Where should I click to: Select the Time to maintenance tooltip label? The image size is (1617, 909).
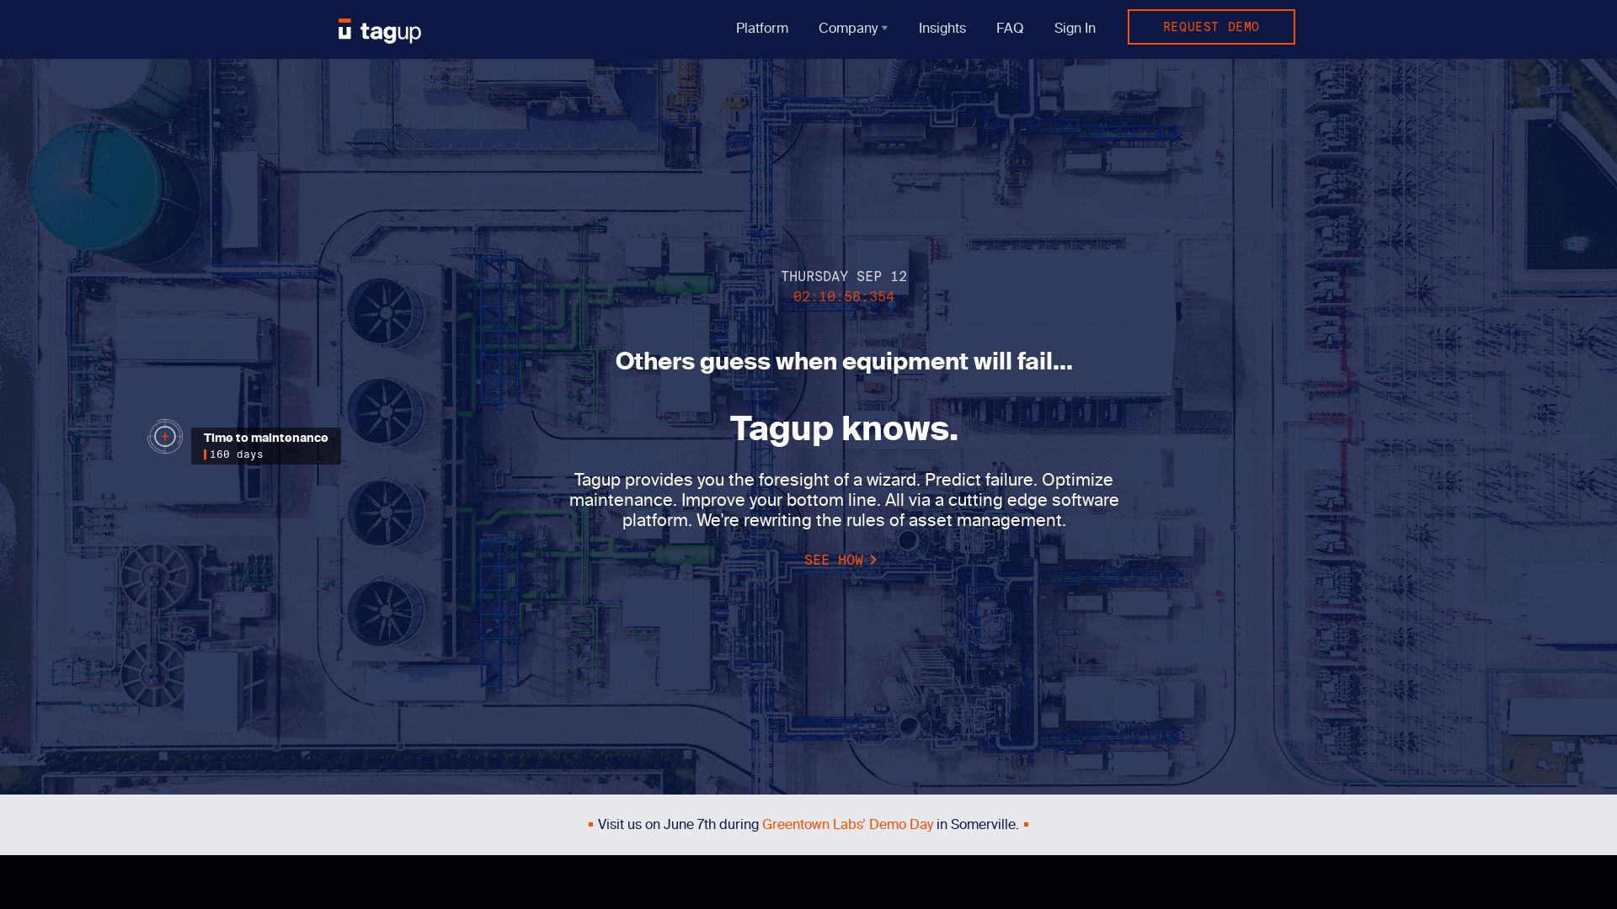click(265, 438)
